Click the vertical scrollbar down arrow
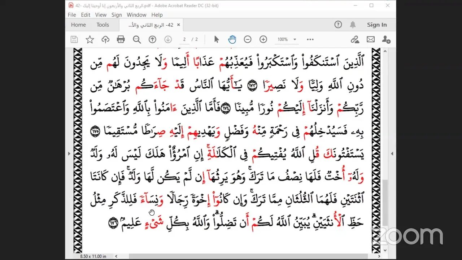Screen dimensions: 462x260 (385, 250)
